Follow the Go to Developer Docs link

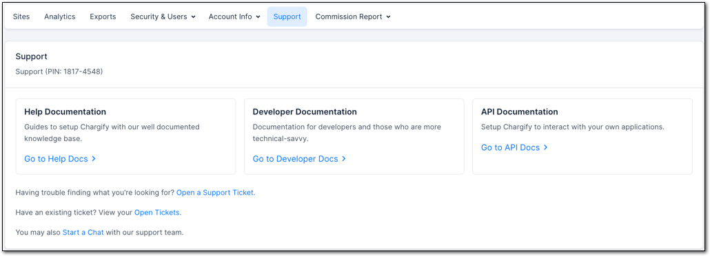pos(299,159)
